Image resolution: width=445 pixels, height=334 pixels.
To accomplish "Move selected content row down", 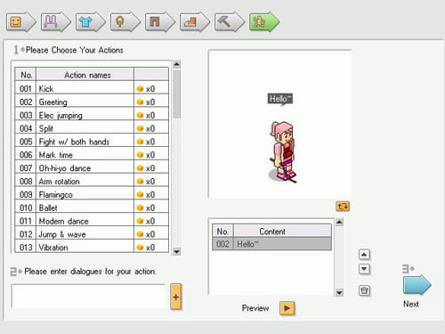I will point(364,269).
